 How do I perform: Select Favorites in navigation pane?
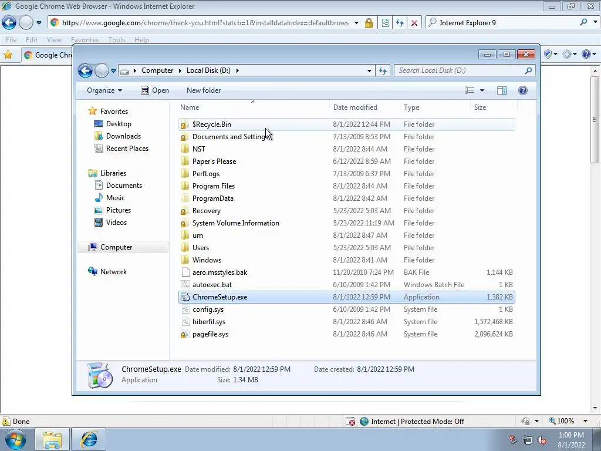[x=114, y=112]
